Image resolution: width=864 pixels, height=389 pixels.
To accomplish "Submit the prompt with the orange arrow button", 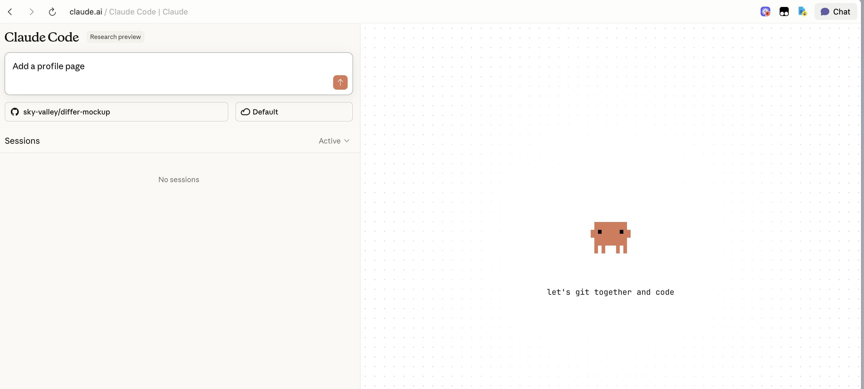I will [x=340, y=82].
